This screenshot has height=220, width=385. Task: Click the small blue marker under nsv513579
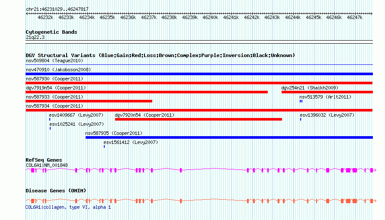coord(301,101)
